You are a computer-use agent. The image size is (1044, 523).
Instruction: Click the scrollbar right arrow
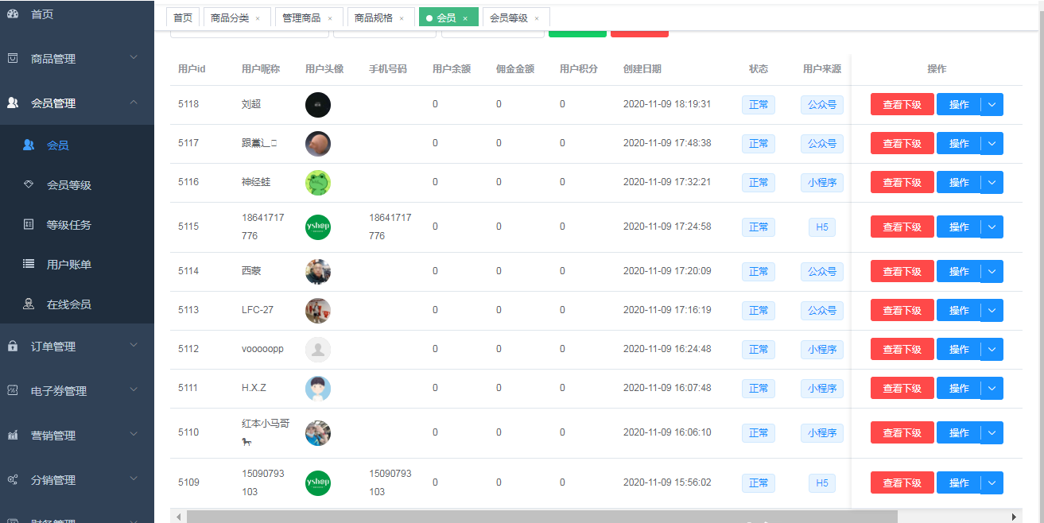point(1014,517)
